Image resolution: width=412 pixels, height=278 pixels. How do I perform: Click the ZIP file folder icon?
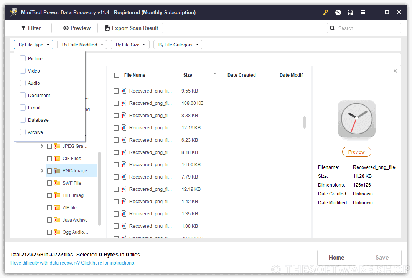57,207
